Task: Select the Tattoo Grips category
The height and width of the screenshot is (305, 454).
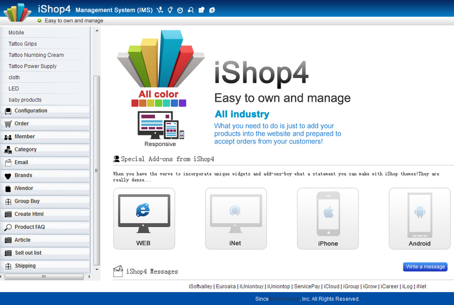Action: [23, 44]
